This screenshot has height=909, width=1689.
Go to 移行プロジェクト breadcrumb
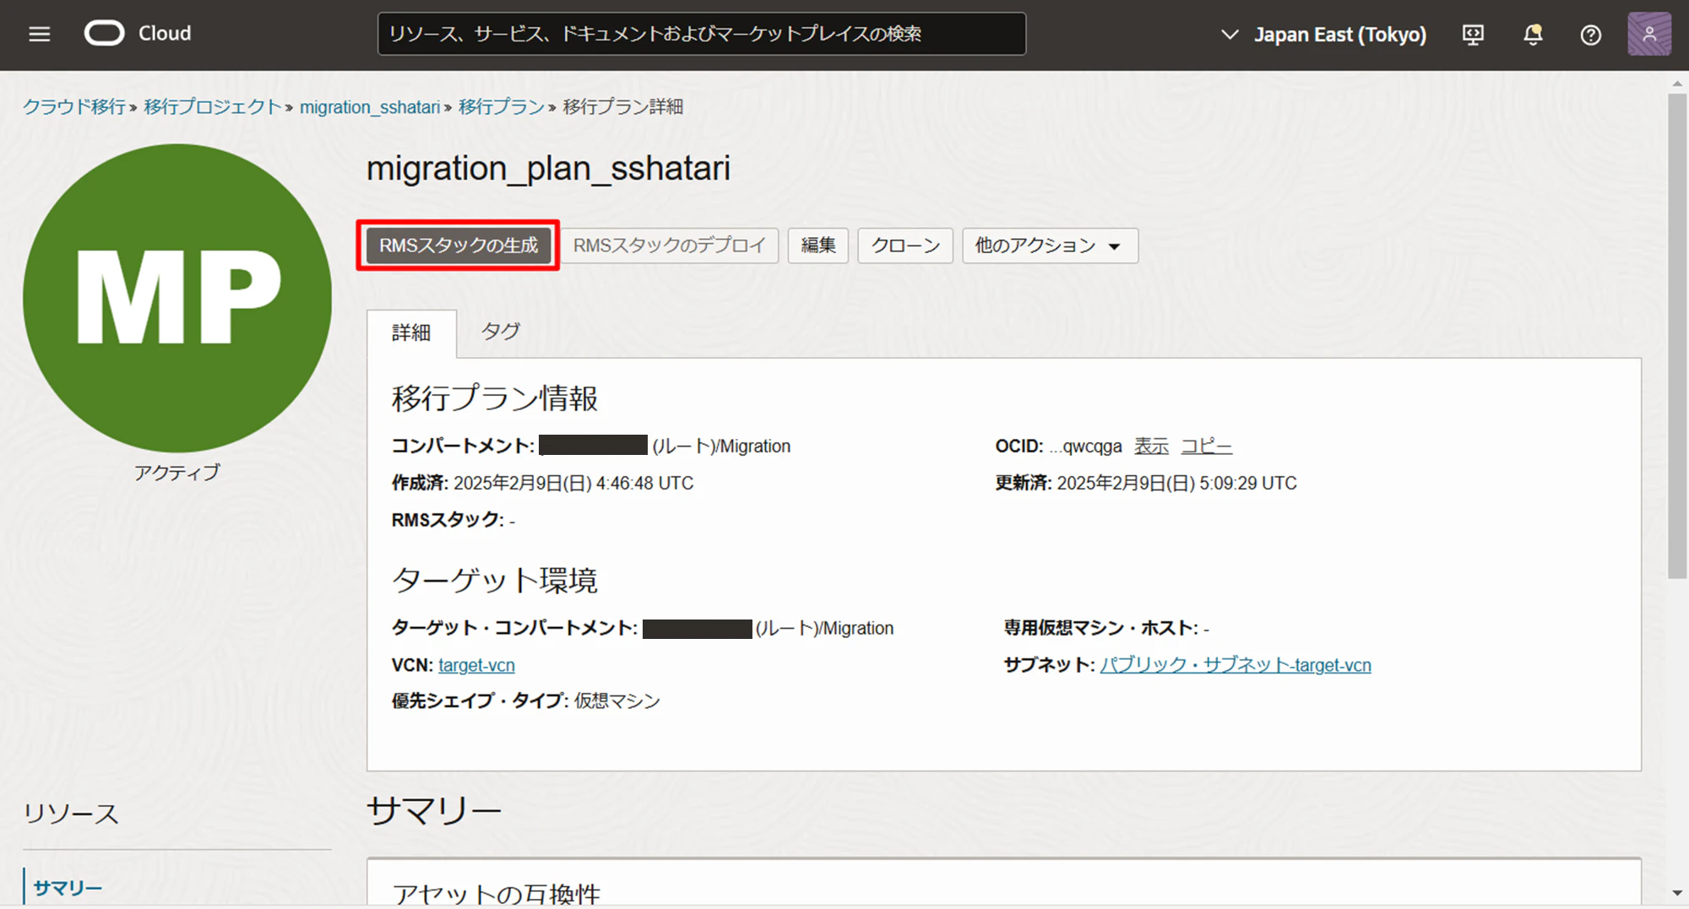click(213, 107)
